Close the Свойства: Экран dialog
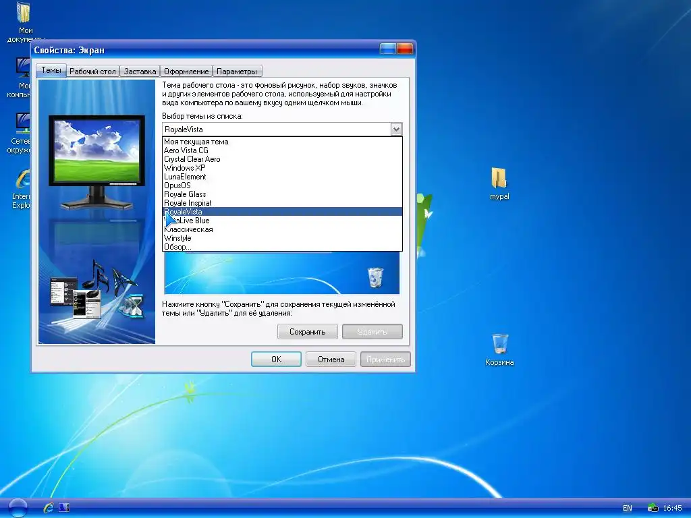Viewport: 691px width, 518px height. coord(405,49)
